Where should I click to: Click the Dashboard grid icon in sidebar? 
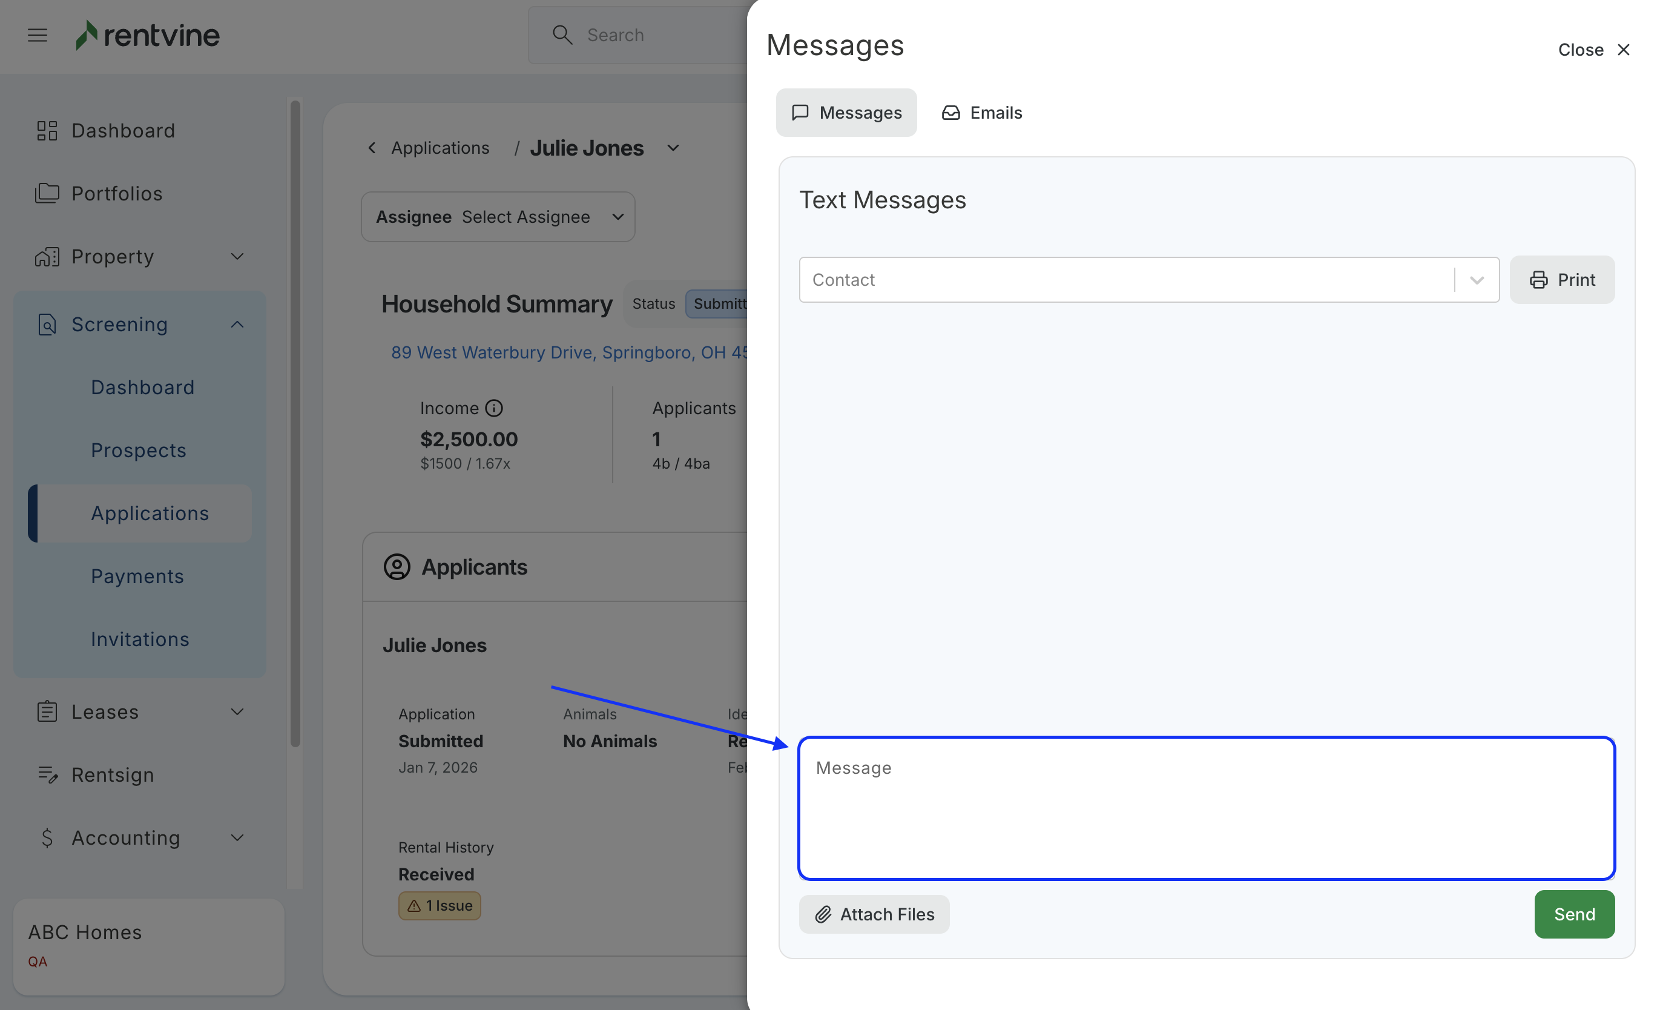pos(47,131)
